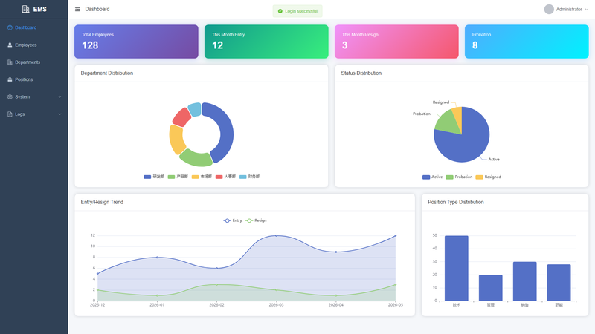
Task: Collapse sidebar with the hamburger icon
Action: 77,9
